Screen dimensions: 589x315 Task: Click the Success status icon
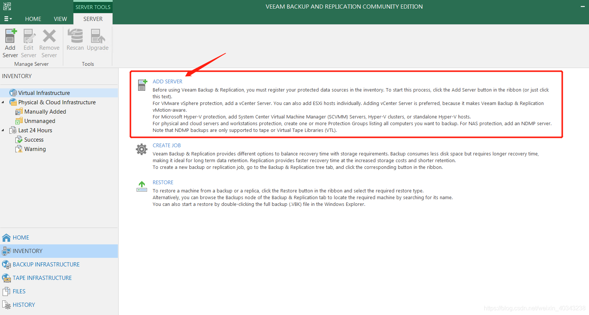[x=19, y=140]
